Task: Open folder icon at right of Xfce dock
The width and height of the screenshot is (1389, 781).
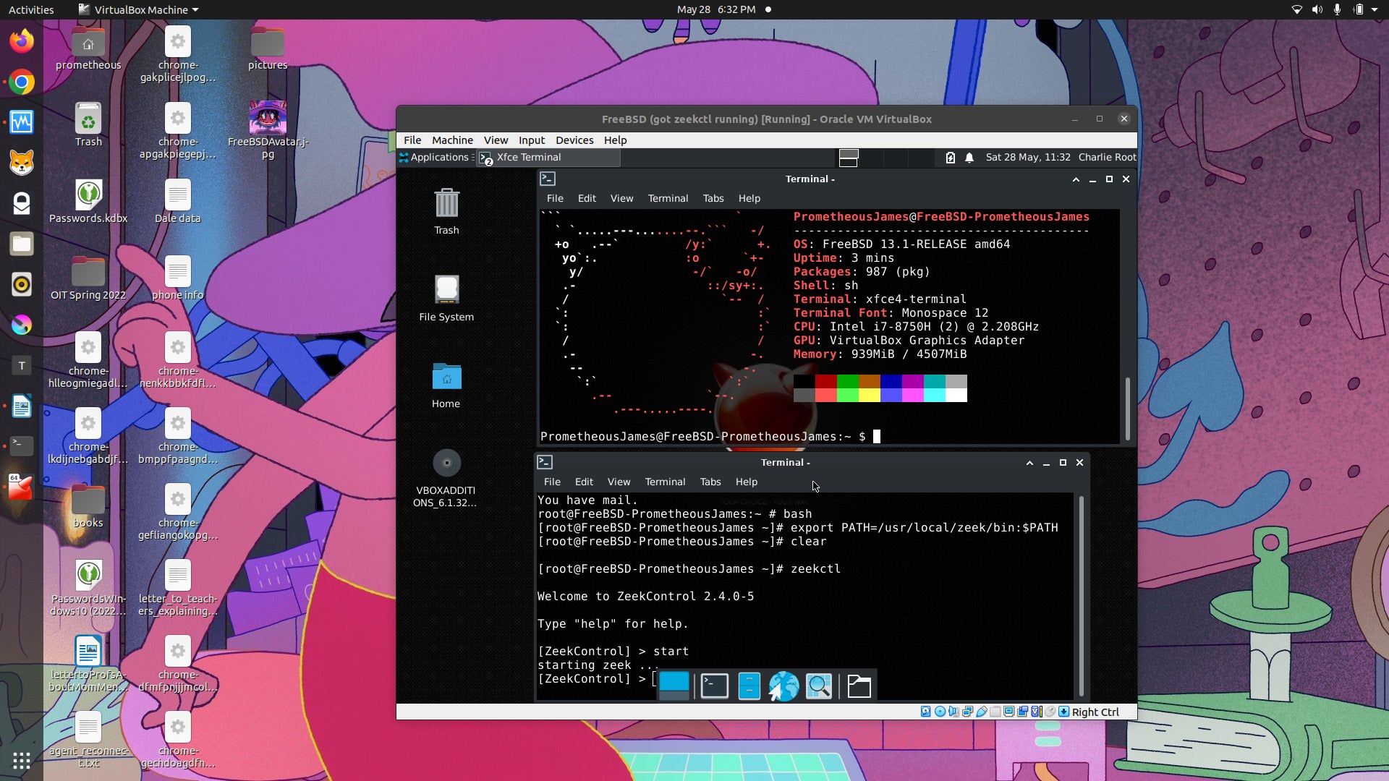Action: (859, 686)
